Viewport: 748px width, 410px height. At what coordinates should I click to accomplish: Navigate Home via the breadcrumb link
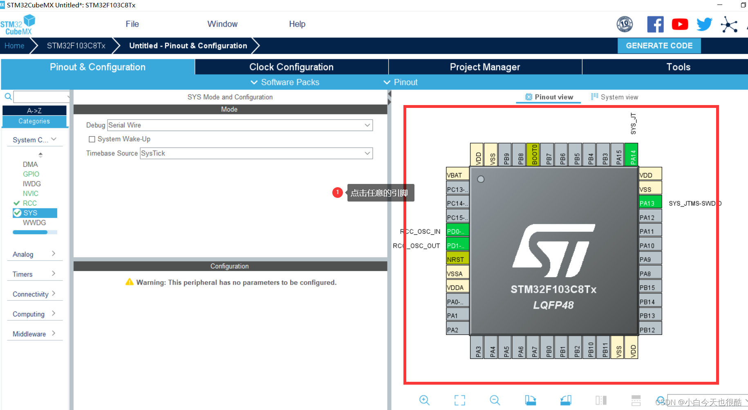tap(14, 45)
